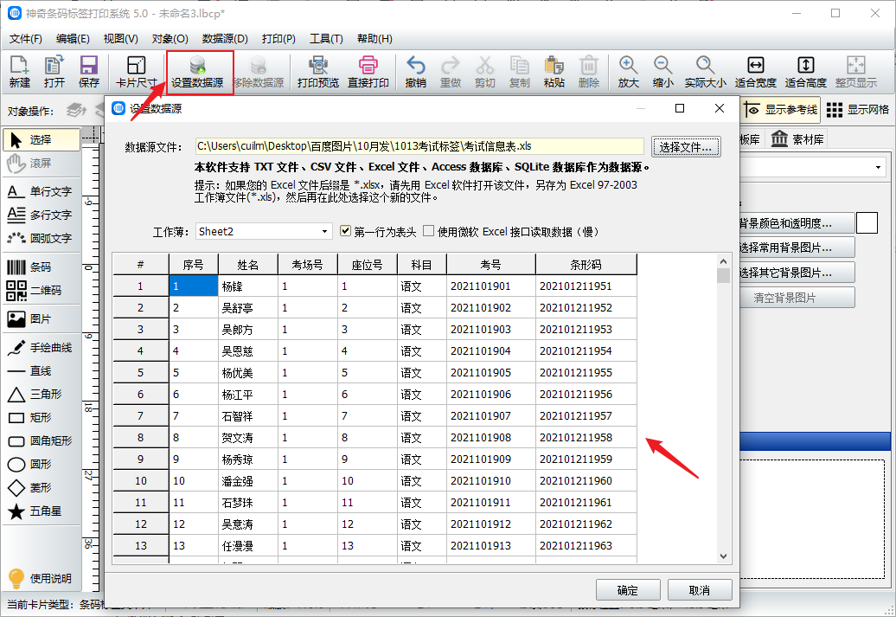The width and height of the screenshot is (896, 617).
Task: Click 直接打印 direct print icon
Action: 368,72
